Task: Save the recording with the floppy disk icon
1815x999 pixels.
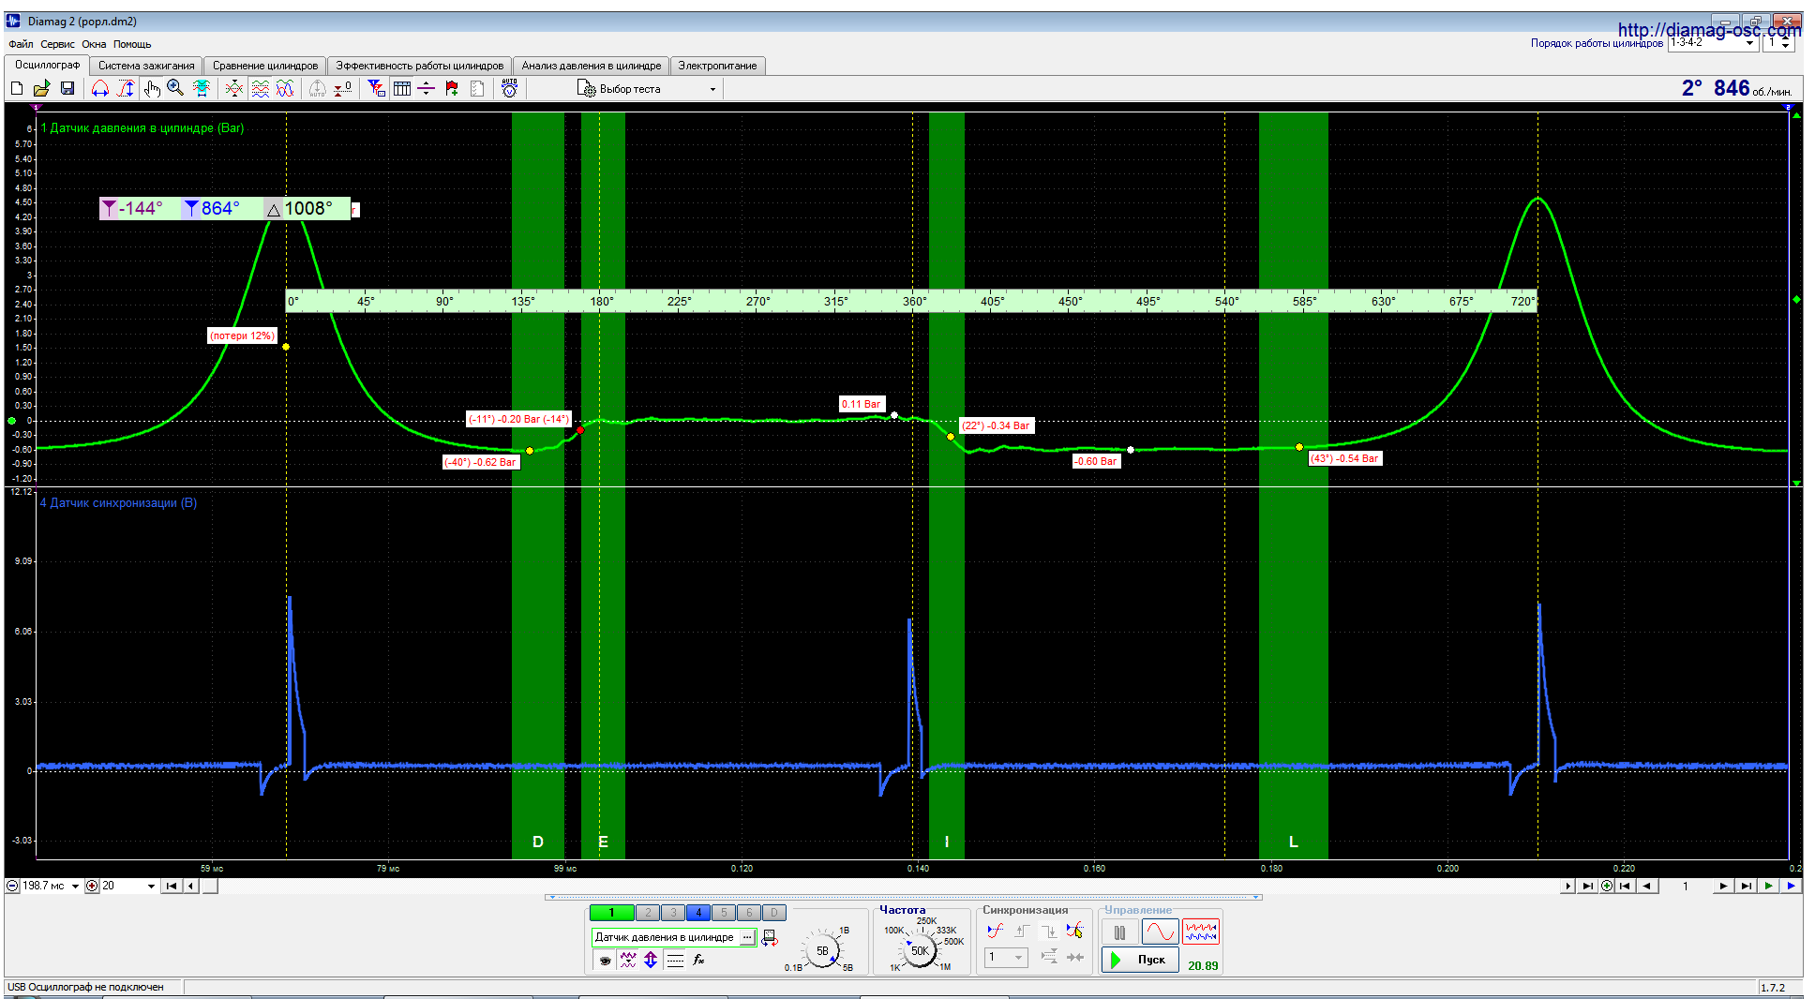Action: point(67,88)
